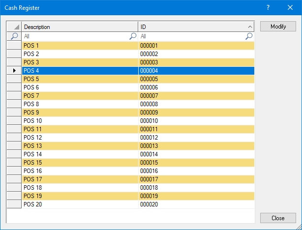
Task: Click row header of POS 10
Action: [14, 121]
